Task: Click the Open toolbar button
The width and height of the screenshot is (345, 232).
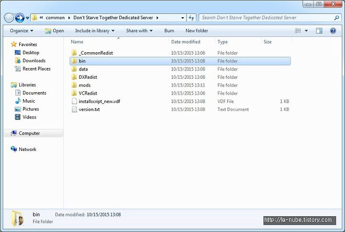Action: (x=54, y=31)
